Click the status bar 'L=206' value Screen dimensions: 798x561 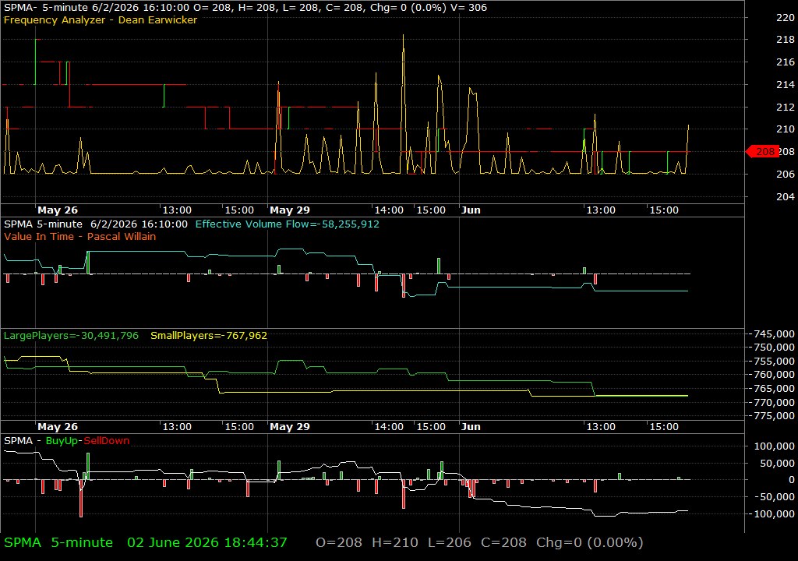(450, 542)
